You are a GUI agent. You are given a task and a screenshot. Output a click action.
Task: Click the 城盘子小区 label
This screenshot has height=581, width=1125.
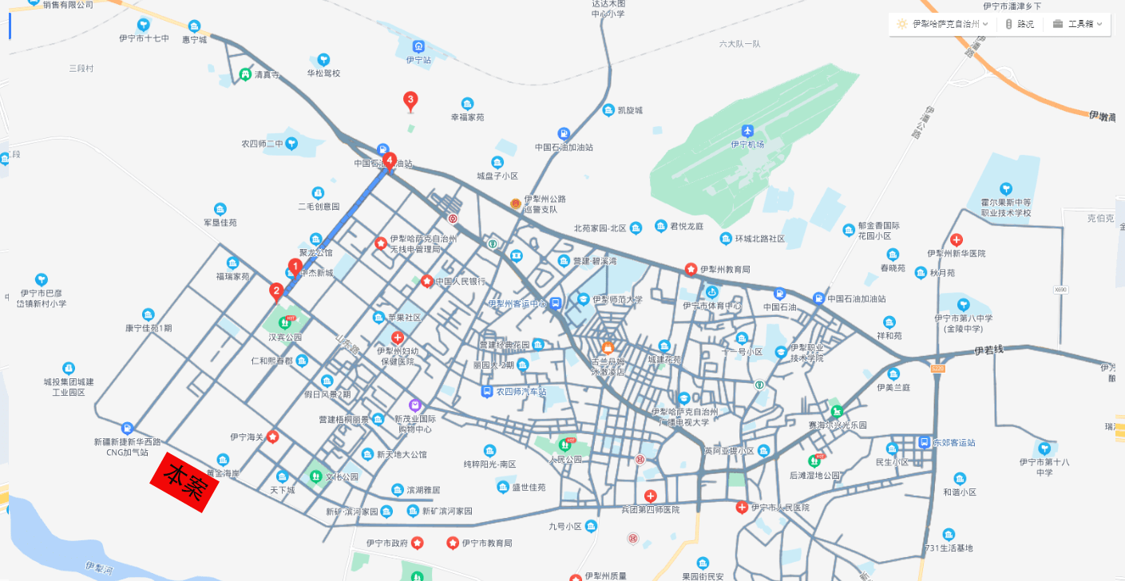497,176
